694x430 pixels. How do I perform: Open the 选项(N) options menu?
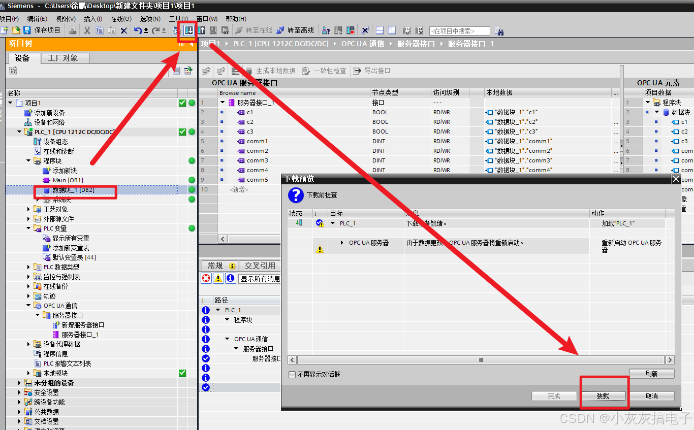pos(150,19)
